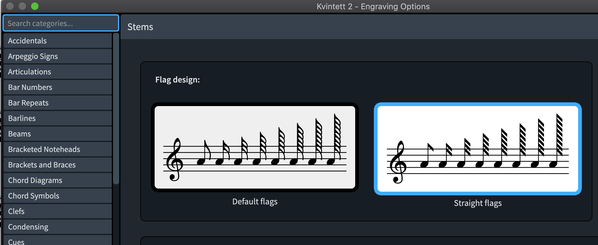The image size is (598, 245).
Task: Go to the Chord Symbols category
Action: pos(58,196)
